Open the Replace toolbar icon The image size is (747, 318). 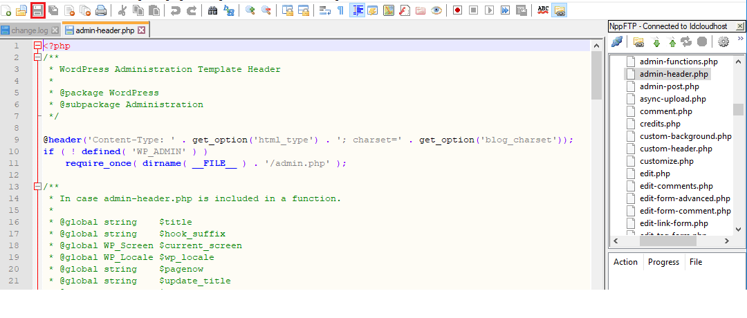229,10
